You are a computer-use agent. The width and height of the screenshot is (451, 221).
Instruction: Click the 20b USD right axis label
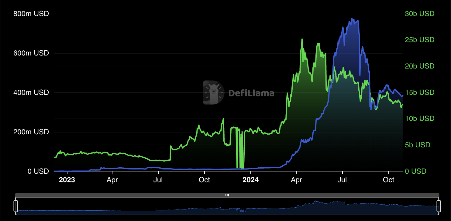pos(420,66)
